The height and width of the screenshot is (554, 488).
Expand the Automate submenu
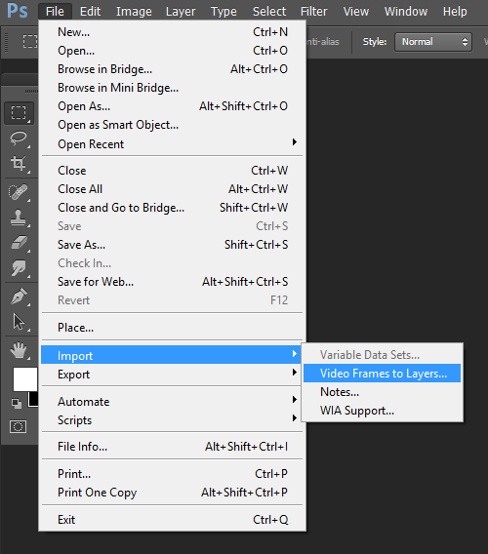(172, 402)
